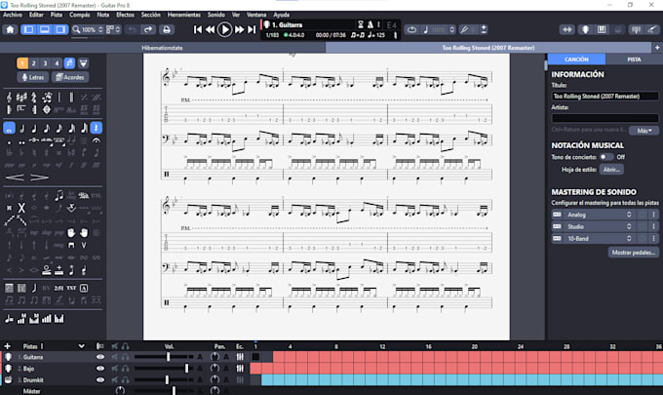
Task: Hide the Guitarra track with eye icon
Action: (100, 357)
